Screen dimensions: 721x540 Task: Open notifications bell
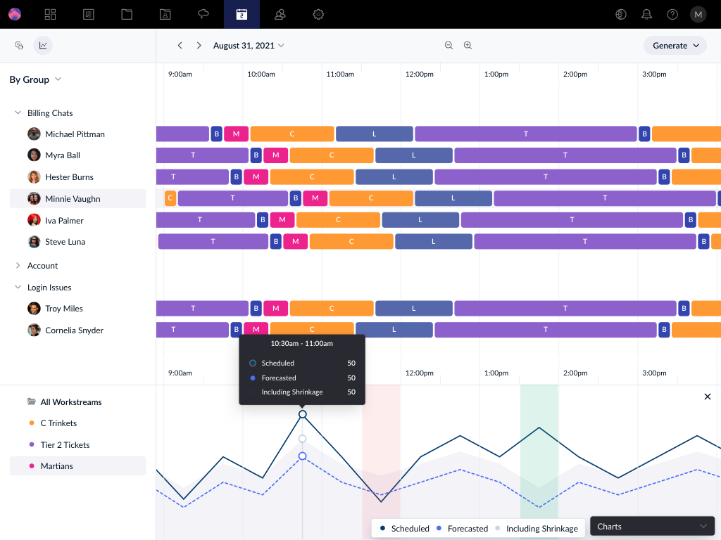[646, 14]
